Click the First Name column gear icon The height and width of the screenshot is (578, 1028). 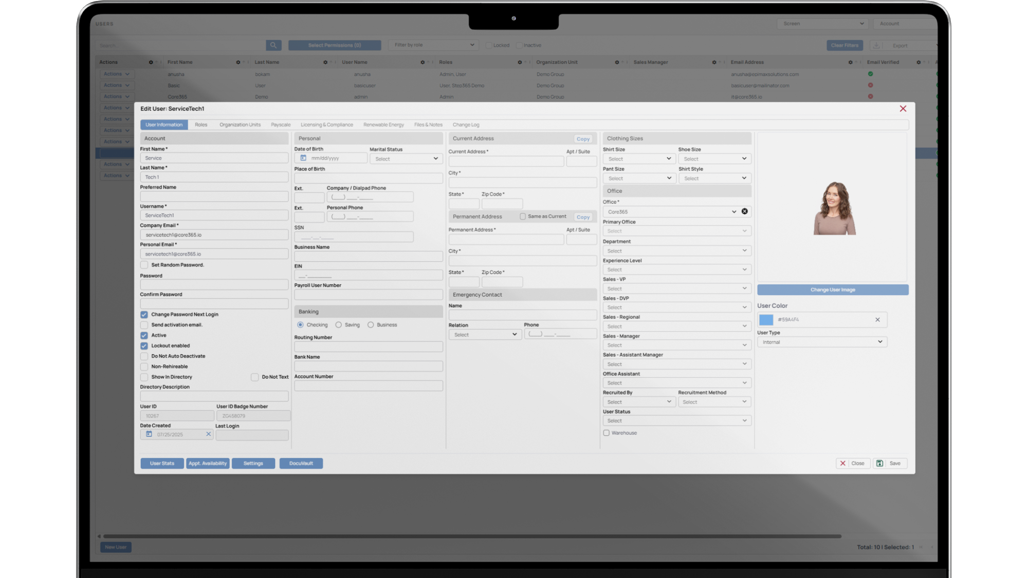point(238,62)
